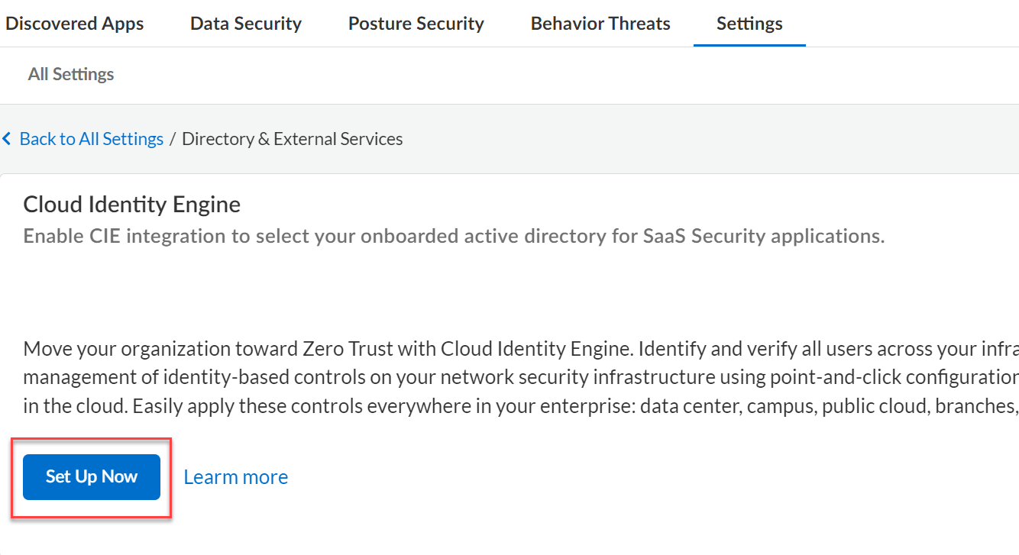Screen dimensions: 1019x555
Task: Open the All Settings sub-tab
Action: click(71, 74)
